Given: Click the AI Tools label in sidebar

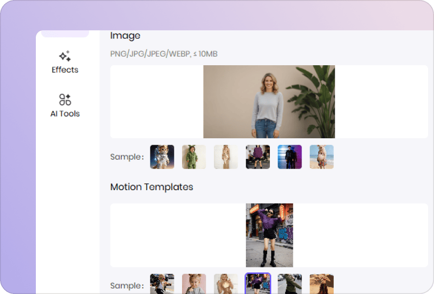Looking at the screenshot, I should [65, 113].
